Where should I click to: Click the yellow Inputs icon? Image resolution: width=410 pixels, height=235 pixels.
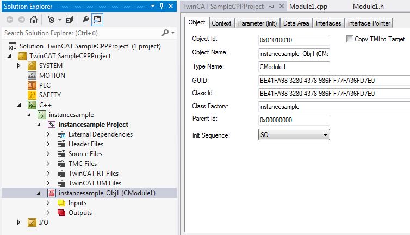coord(61,203)
